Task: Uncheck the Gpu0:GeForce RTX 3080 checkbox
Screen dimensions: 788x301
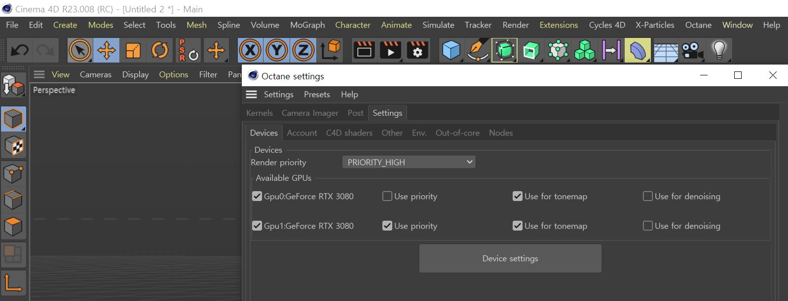Action: [x=257, y=196]
